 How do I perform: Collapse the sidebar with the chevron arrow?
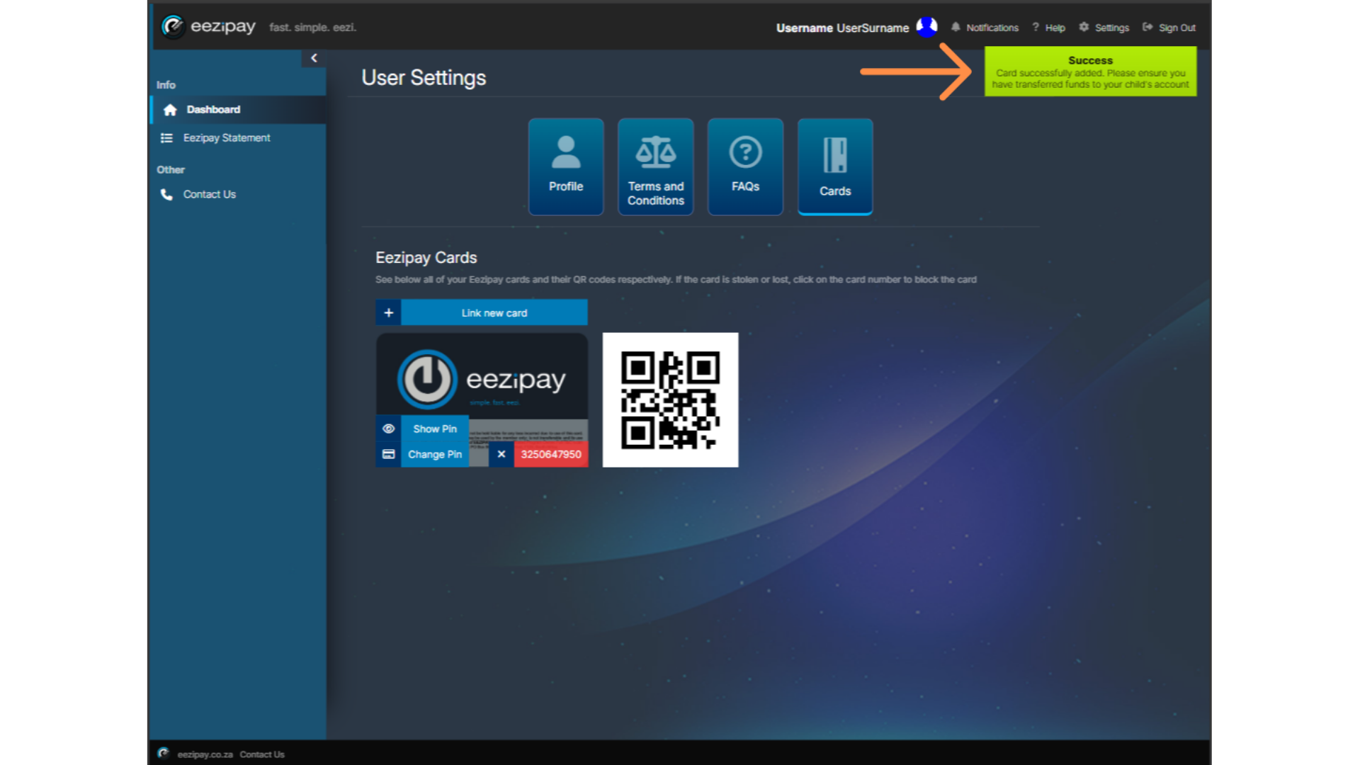point(314,58)
